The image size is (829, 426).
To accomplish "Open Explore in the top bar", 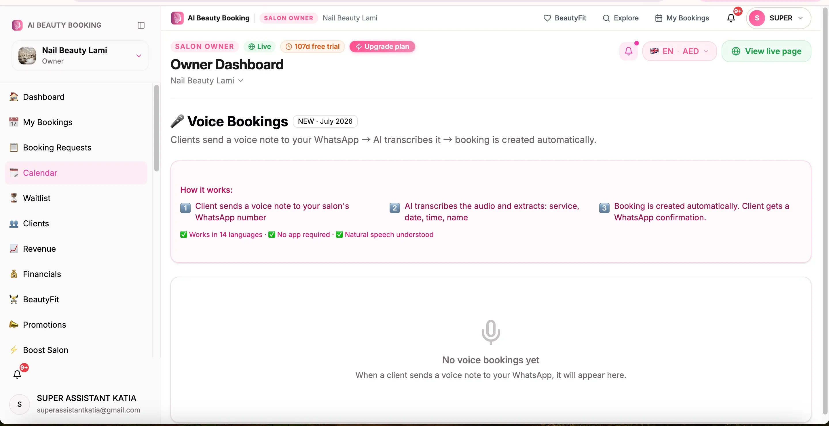I will pos(620,18).
